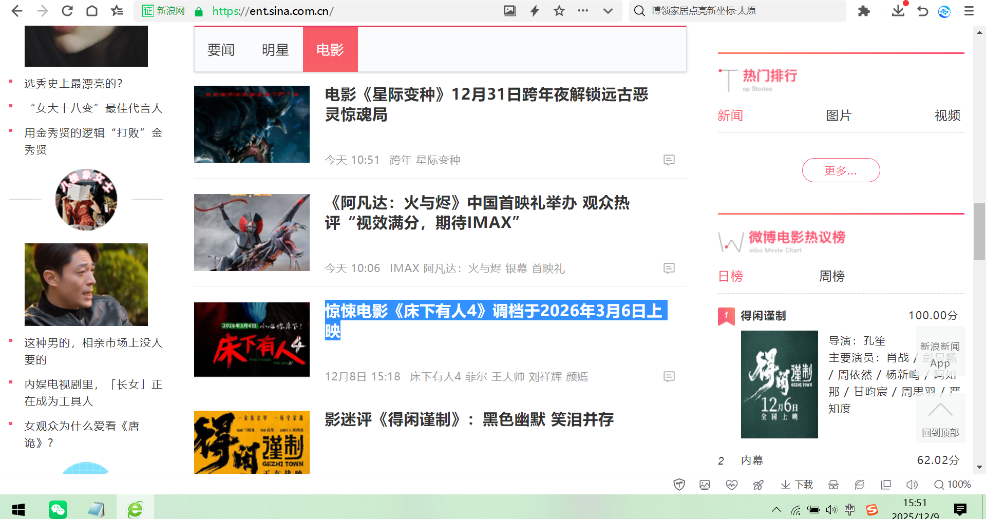This screenshot has width=986, height=519.
Task: Select the 新闻 tab under 热门排行
Action: click(x=730, y=116)
